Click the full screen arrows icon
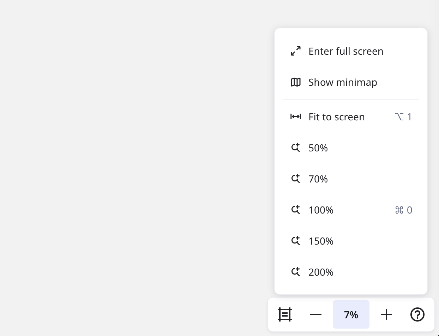Image resolution: width=439 pixels, height=336 pixels. [296, 51]
